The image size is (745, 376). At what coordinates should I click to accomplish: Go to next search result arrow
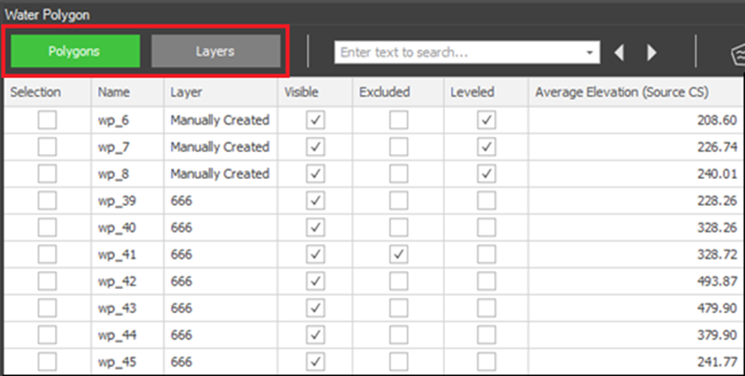click(x=651, y=52)
